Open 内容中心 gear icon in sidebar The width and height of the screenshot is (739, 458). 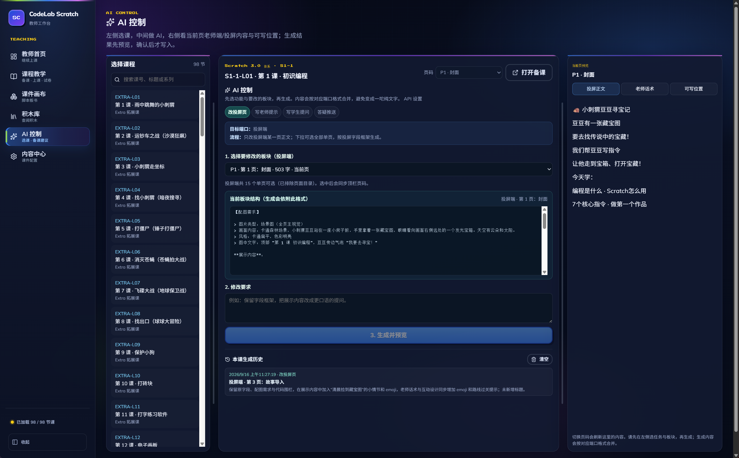click(x=14, y=157)
